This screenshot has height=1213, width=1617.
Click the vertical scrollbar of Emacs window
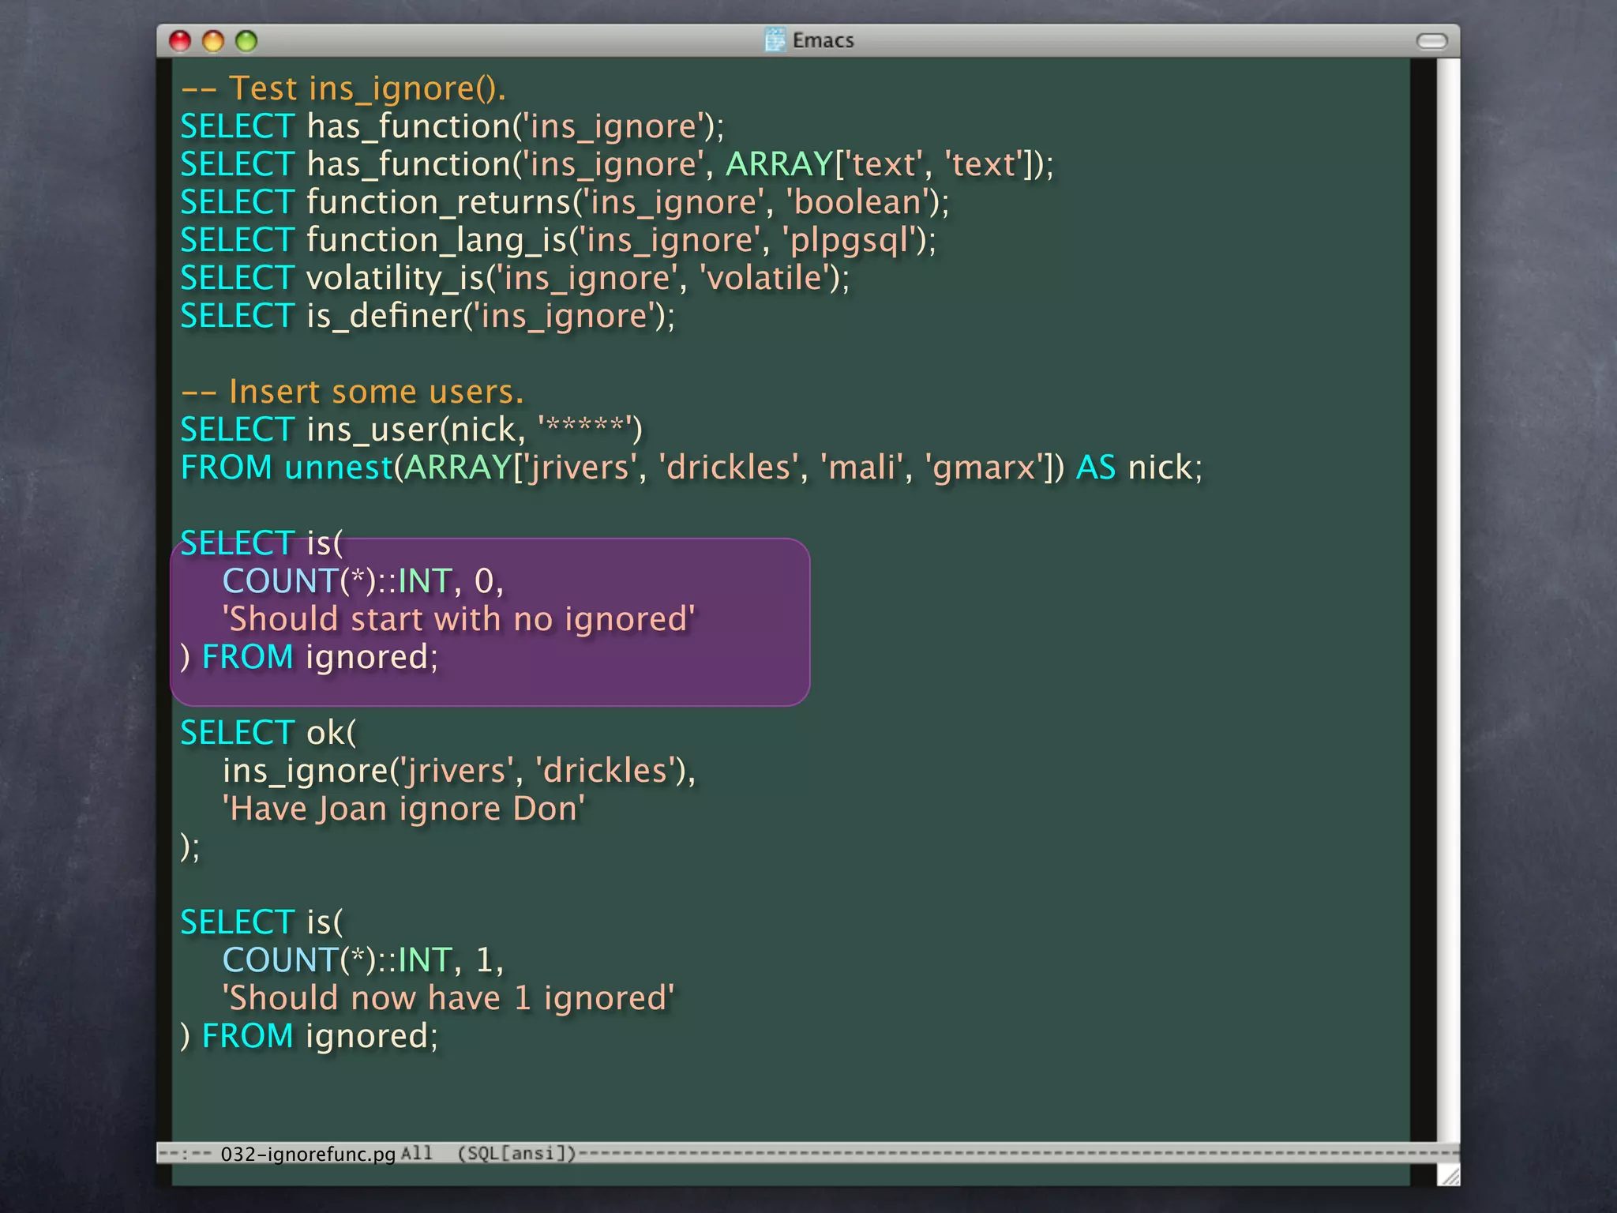pyautogui.click(x=1447, y=600)
